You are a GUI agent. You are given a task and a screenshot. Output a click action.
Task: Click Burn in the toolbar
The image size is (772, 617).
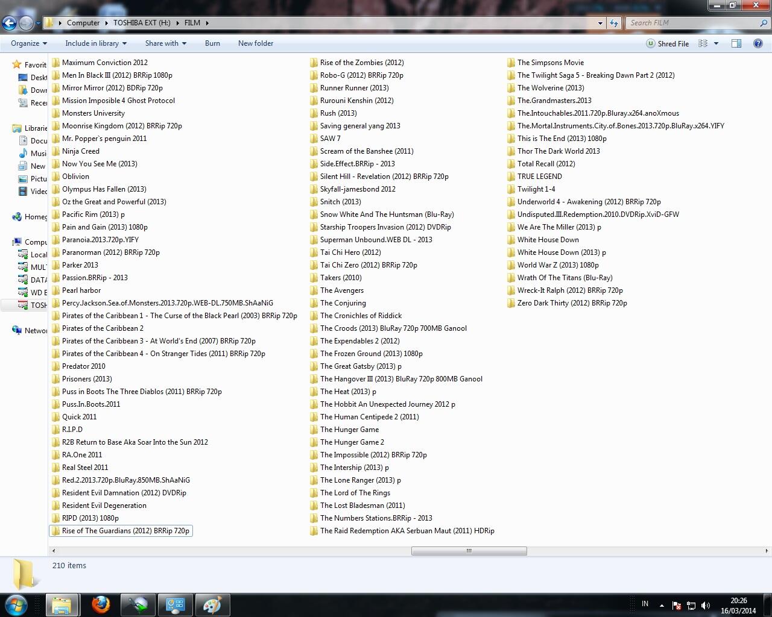(212, 43)
